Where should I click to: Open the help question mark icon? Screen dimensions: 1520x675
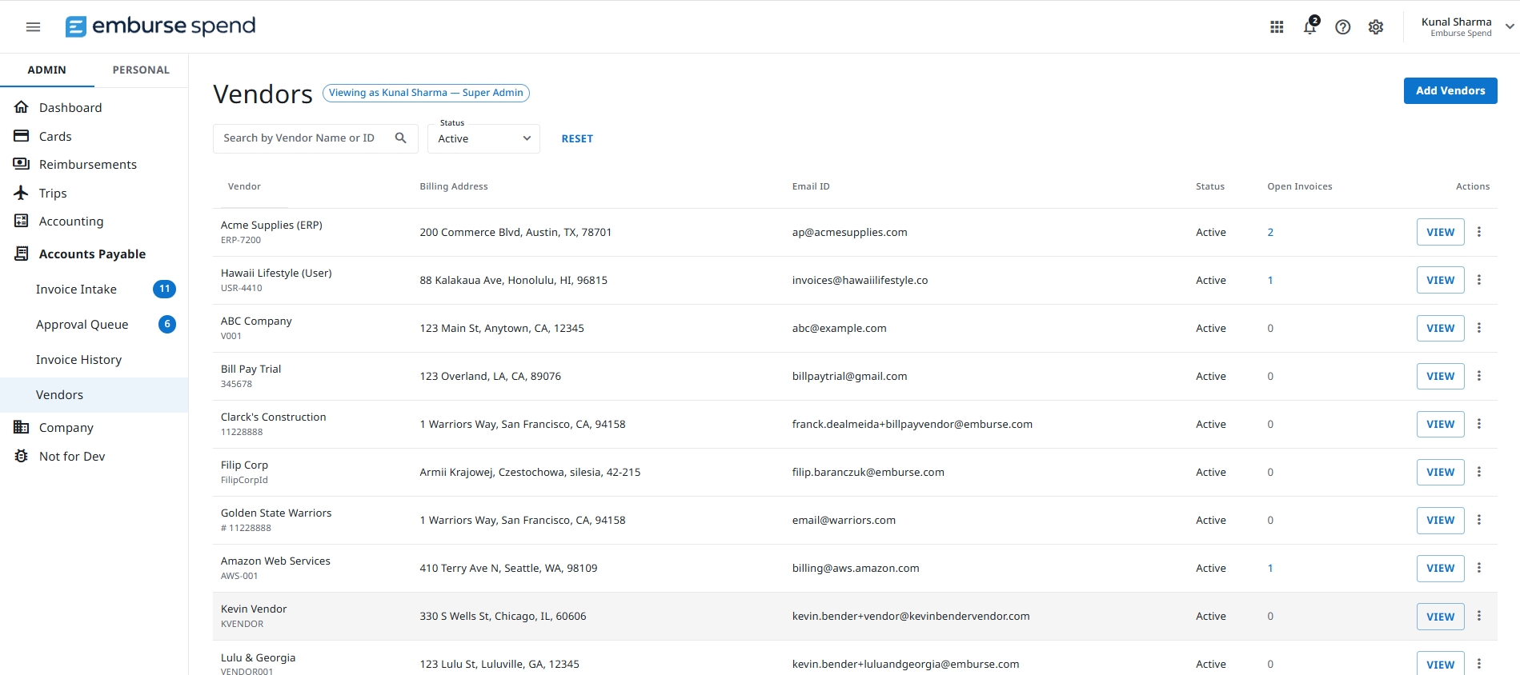click(1343, 27)
